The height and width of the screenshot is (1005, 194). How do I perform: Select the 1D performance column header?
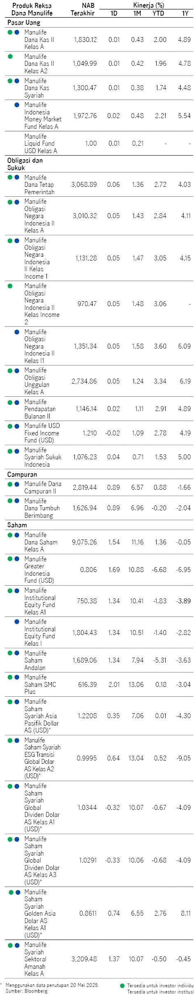coord(114,13)
